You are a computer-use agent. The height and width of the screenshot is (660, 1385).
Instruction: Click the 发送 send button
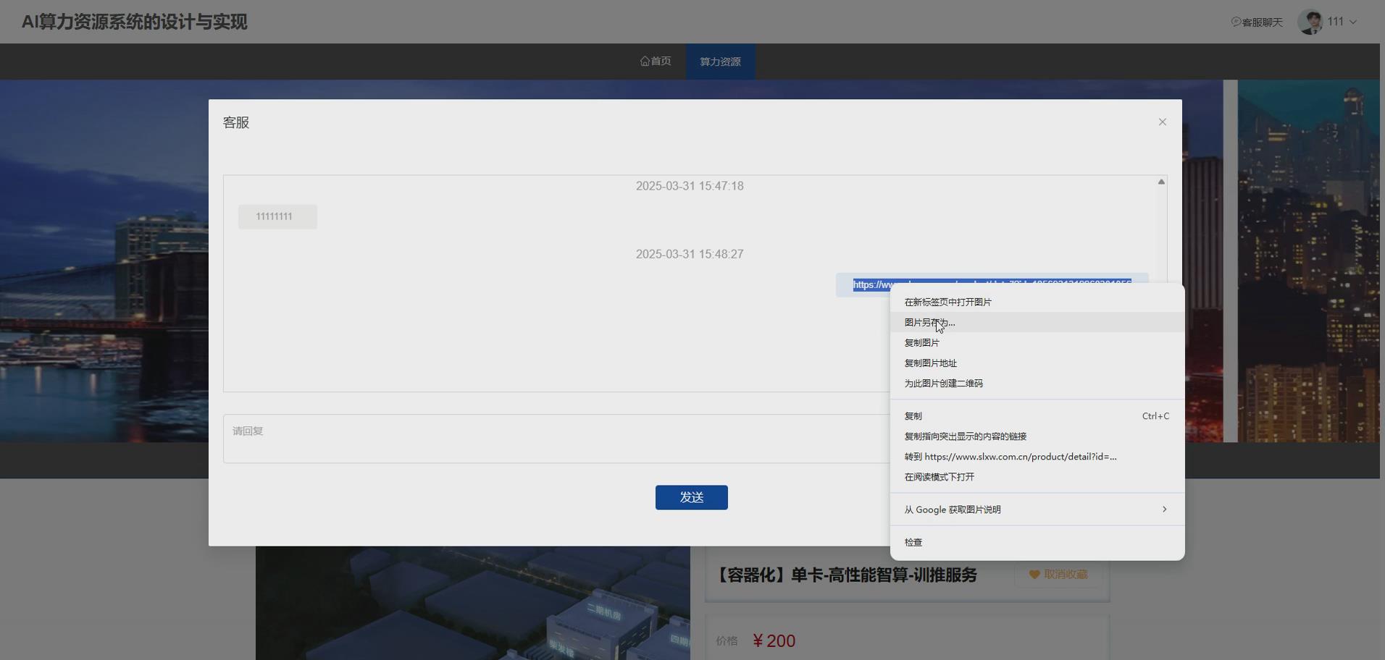point(690,497)
